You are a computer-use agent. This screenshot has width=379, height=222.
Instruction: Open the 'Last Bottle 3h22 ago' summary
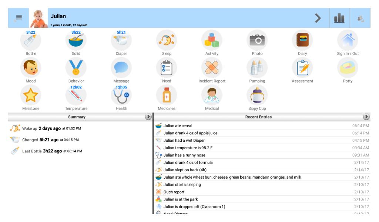coord(80,151)
